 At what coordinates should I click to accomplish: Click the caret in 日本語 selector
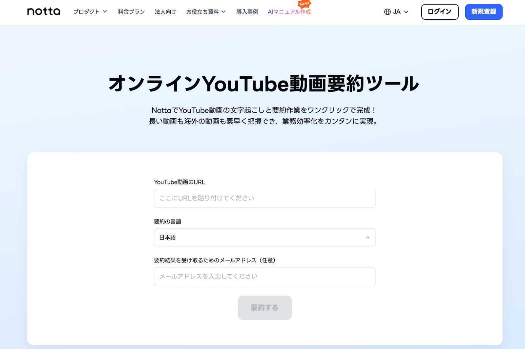(367, 238)
